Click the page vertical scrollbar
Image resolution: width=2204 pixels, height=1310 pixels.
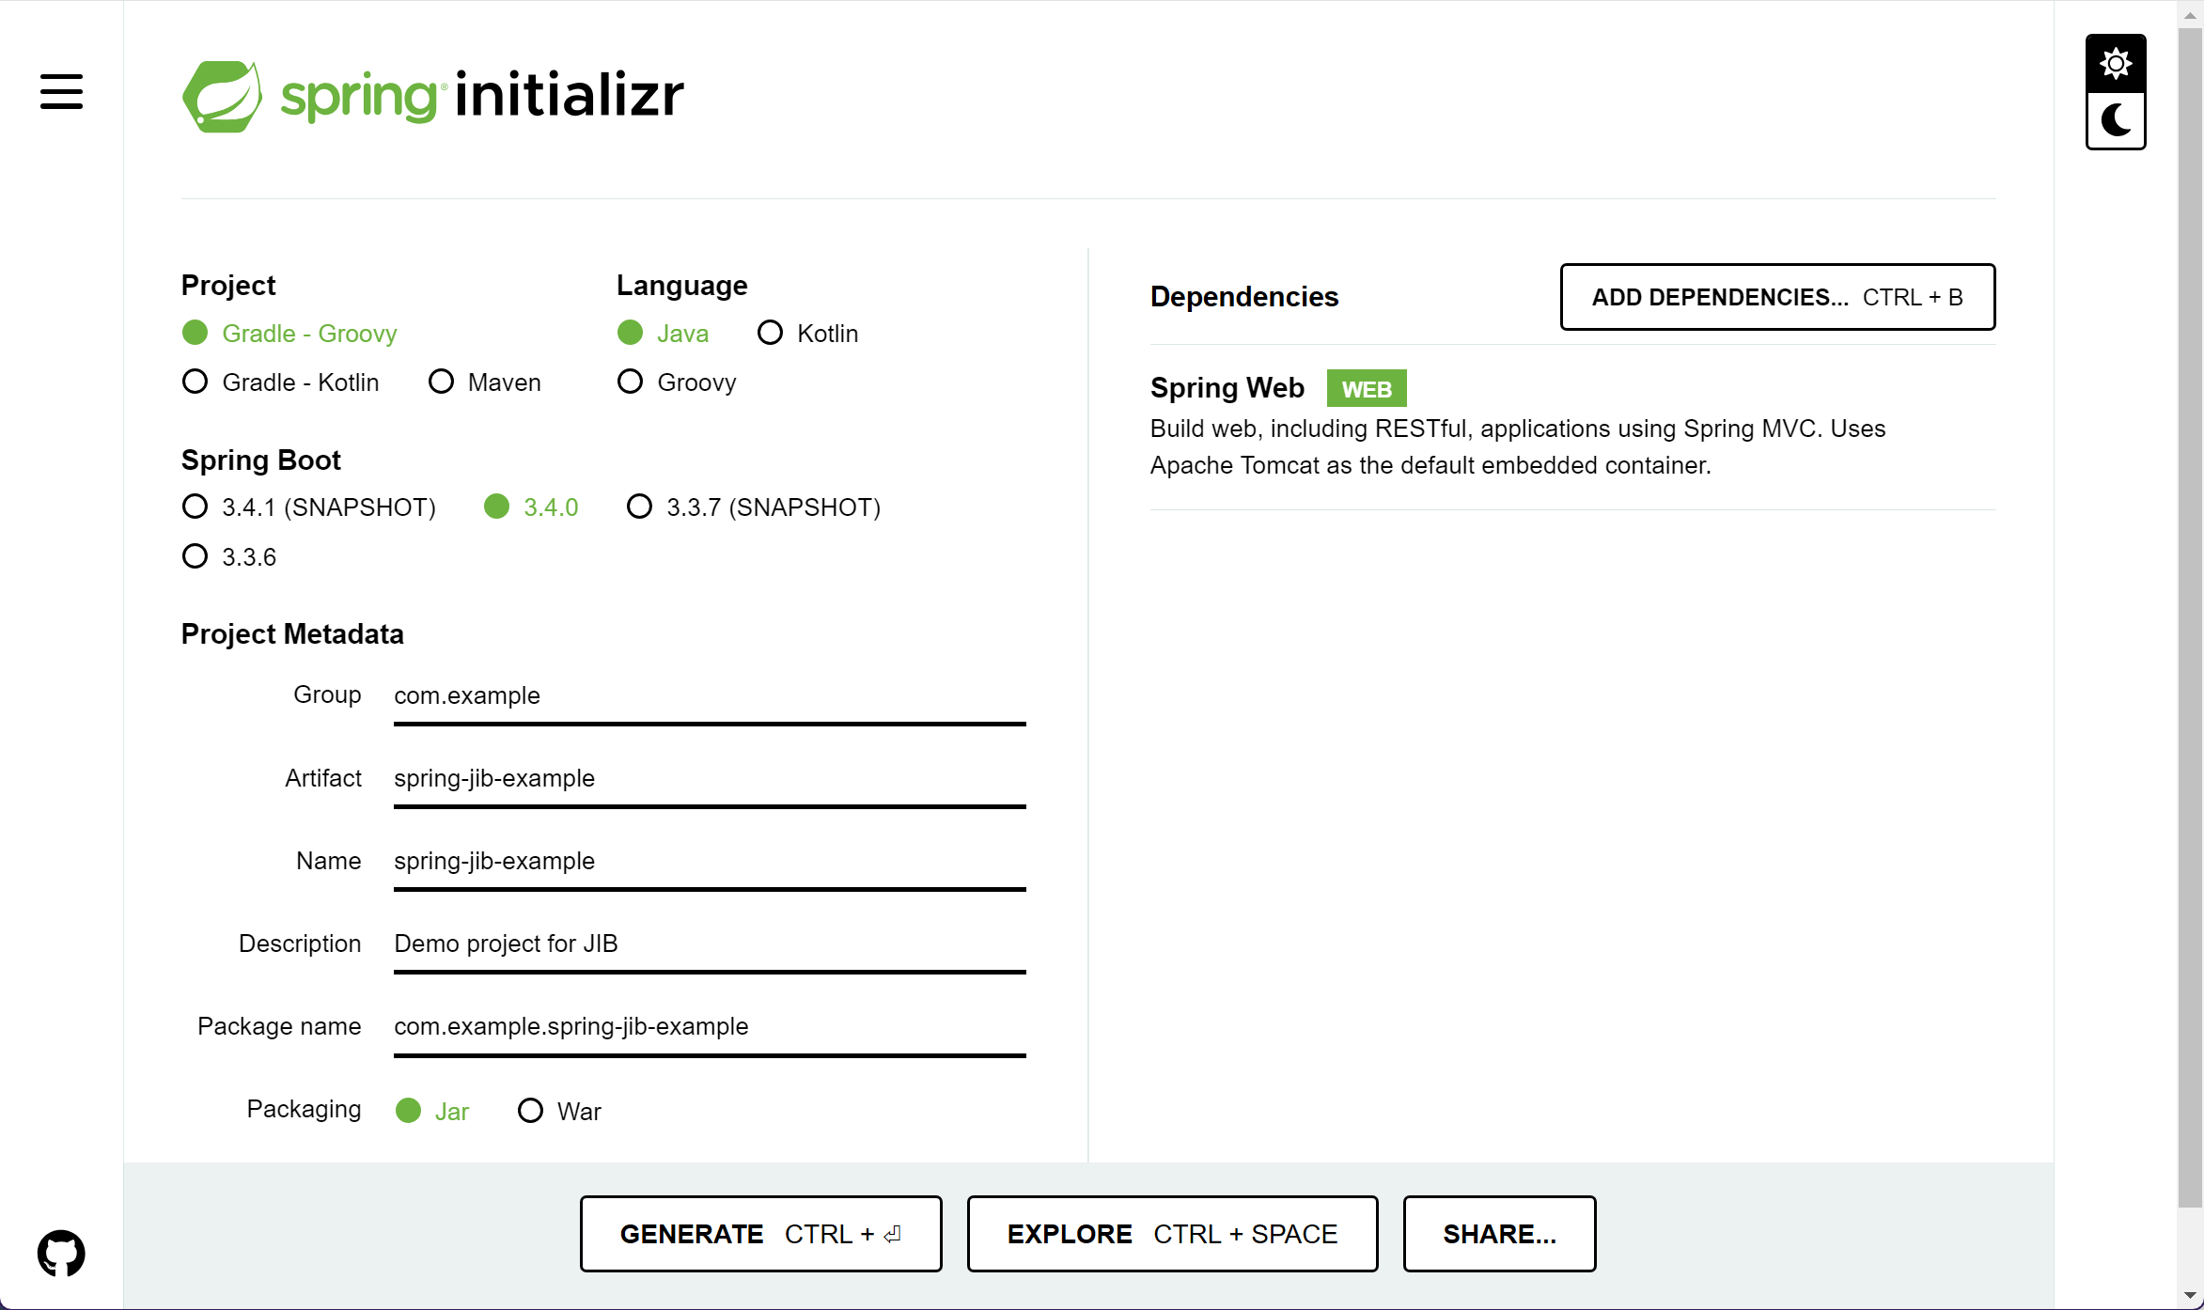2190,616
